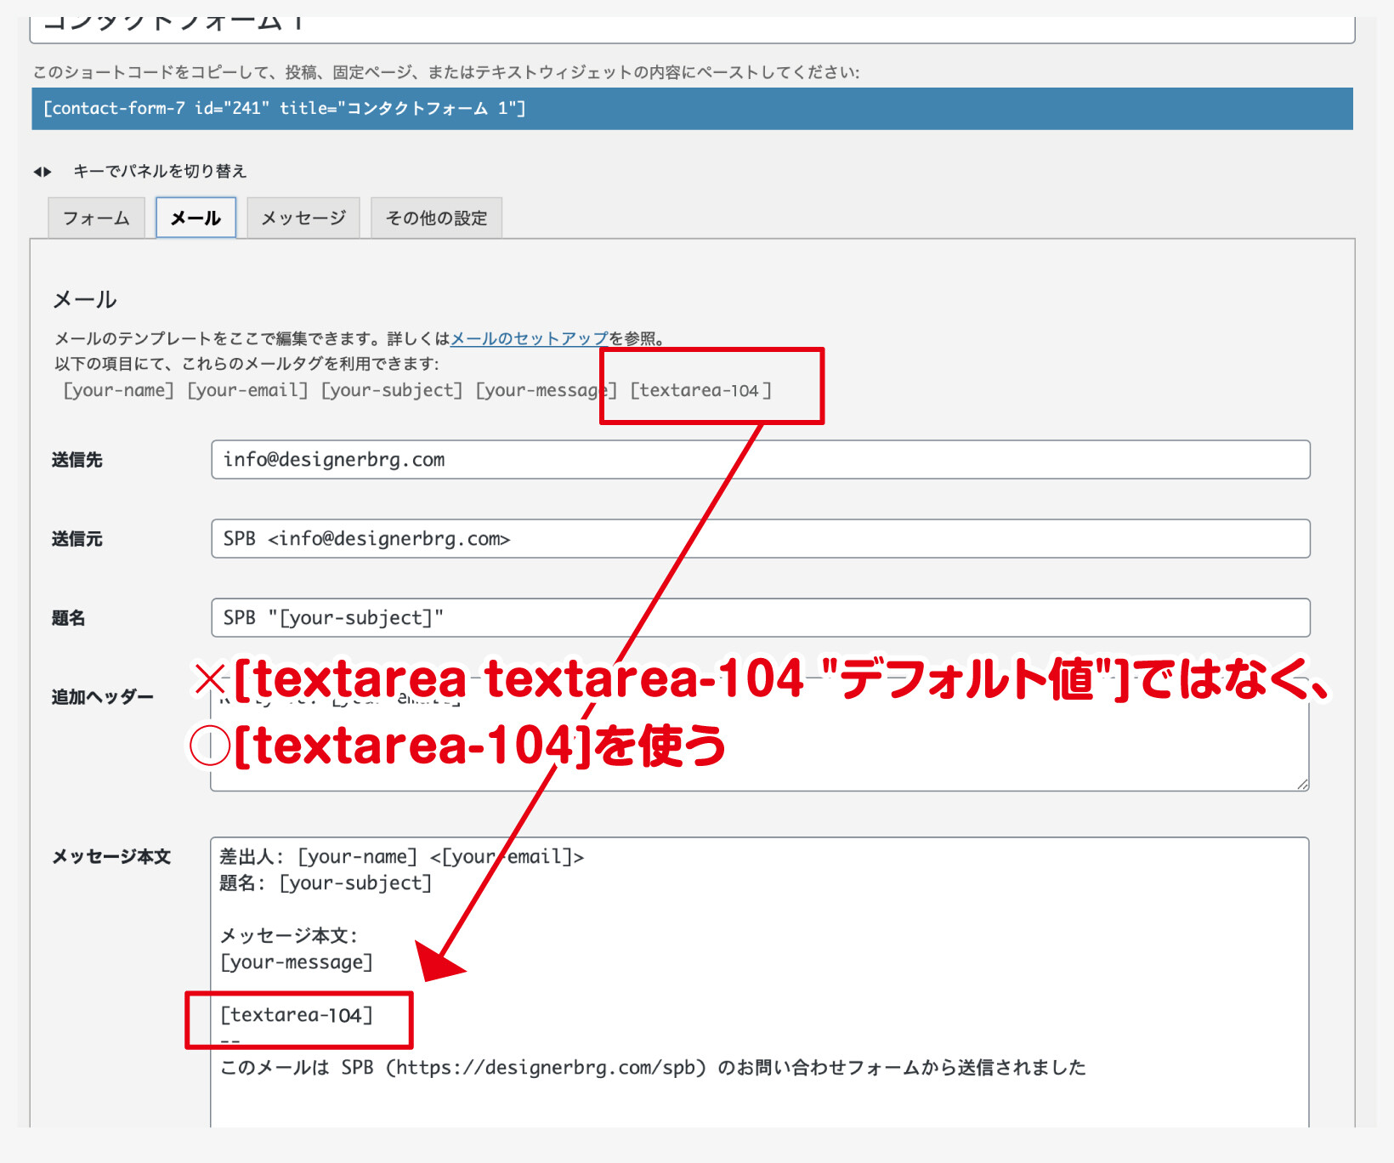Open the メールのセットアップ link
The width and height of the screenshot is (1394, 1163).
tap(529, 338)
